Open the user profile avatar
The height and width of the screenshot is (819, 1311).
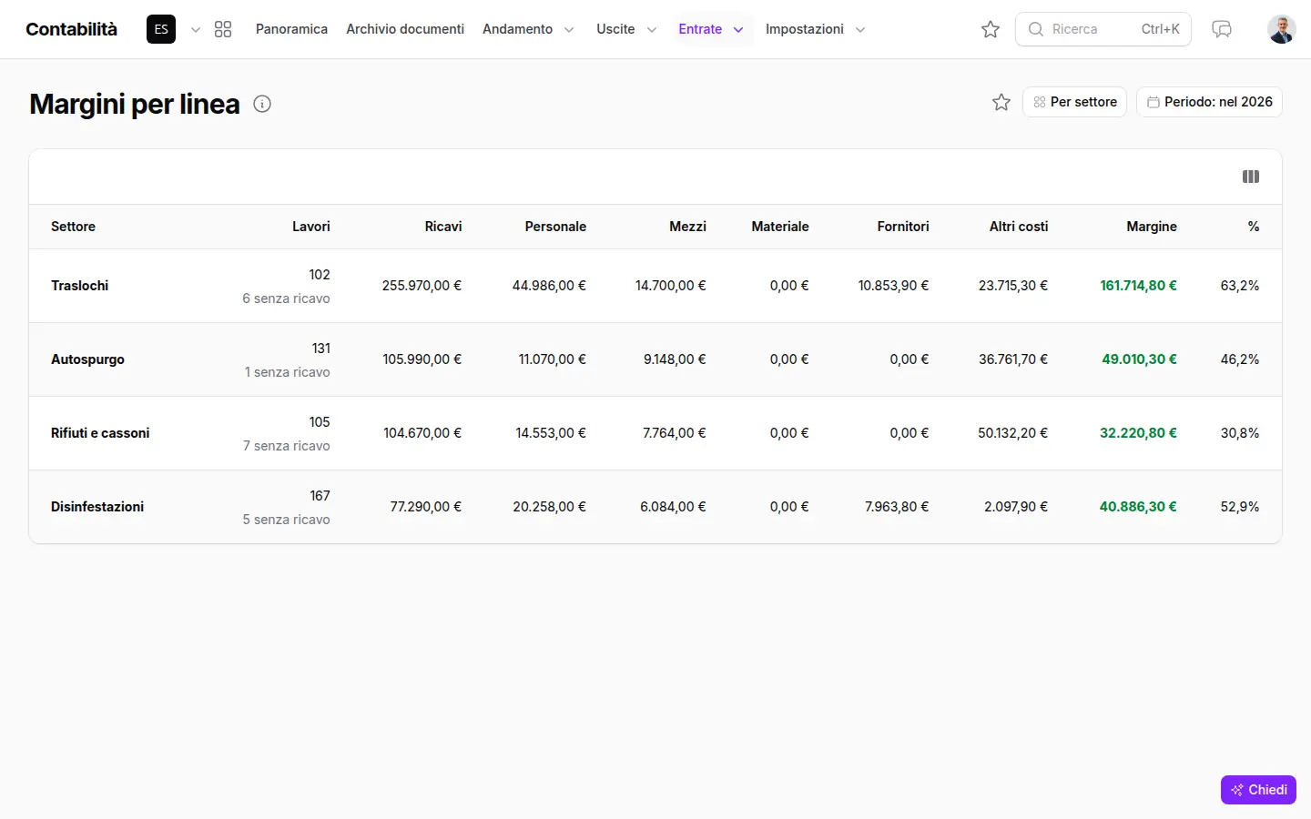point(1282,29)
